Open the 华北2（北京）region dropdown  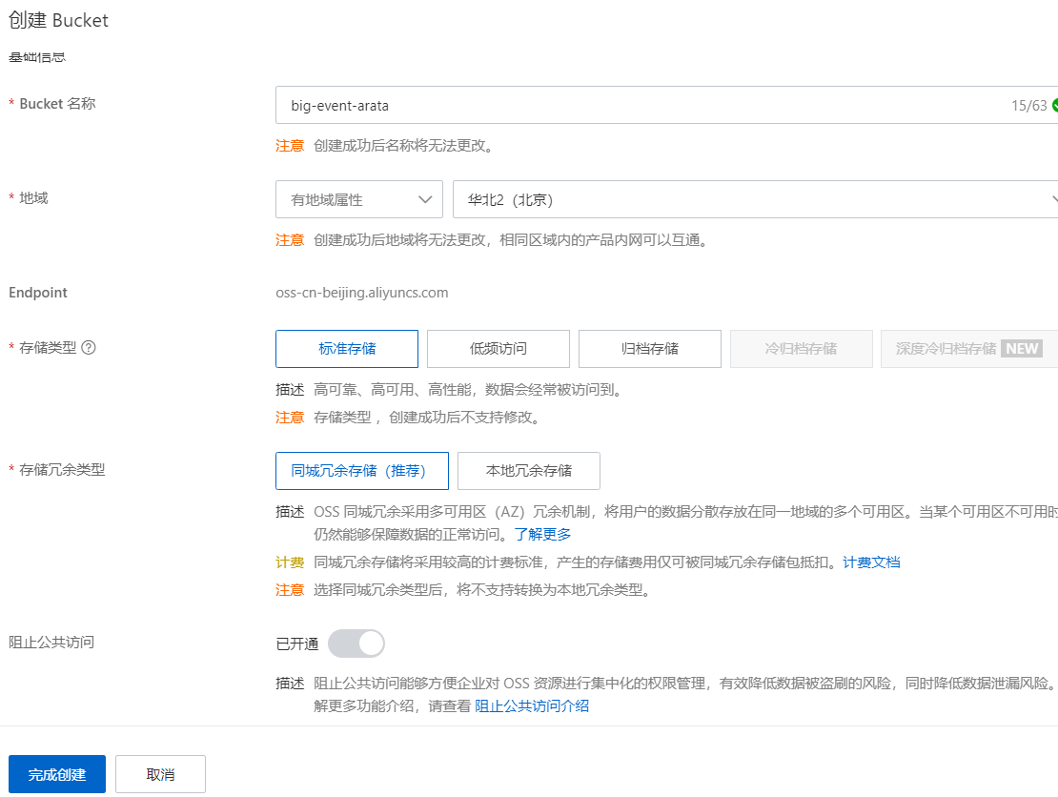pyautogui.click(x=755, y=199)
